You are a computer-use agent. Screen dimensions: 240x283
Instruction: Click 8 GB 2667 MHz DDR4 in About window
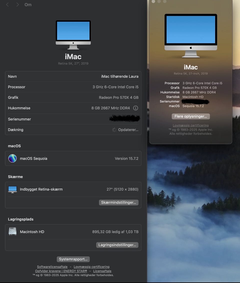(199, 92)
